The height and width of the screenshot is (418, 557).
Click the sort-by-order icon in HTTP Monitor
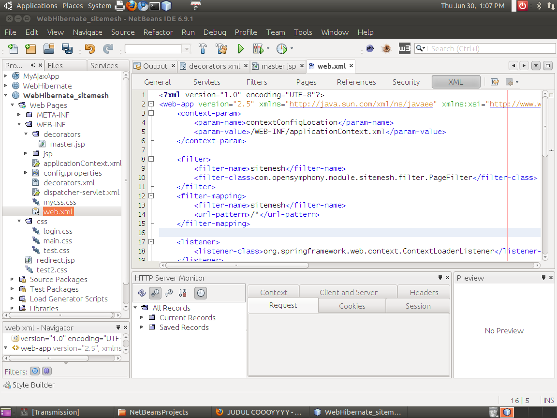183,293
